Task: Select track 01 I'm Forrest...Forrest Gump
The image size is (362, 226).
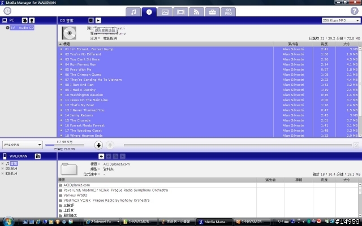Action: tap(208, 49)
